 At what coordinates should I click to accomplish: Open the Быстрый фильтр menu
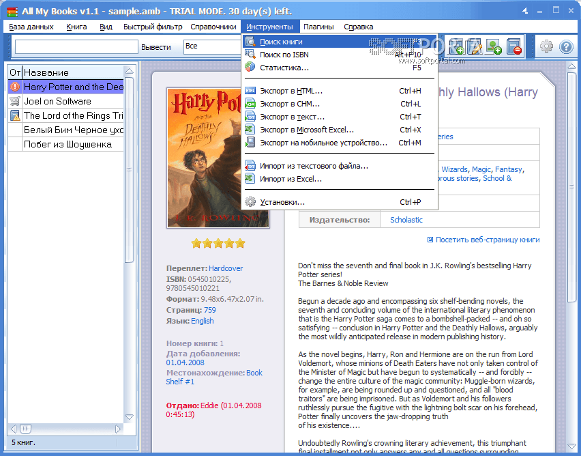pos(153,27)
